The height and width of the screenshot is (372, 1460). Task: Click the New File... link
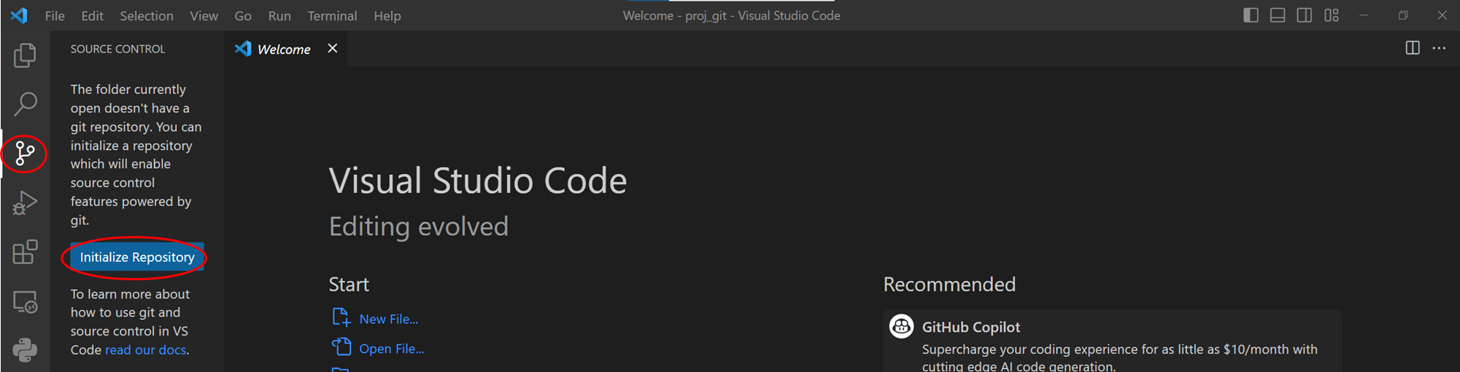[x=389, y=319]
